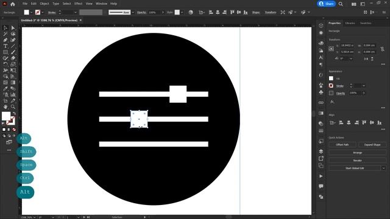Set Default Fill and Stroke icon
The width and height of the screenshot is (390, 219).
(x=3, y=123)
